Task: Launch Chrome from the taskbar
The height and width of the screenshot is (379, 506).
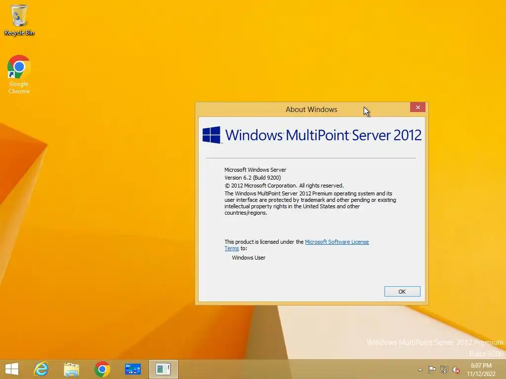Action: click(x=102, y=369)
